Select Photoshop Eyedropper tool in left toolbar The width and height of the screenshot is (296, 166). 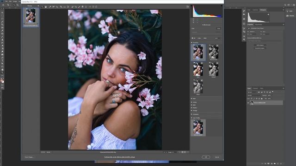[x=2, y=31]
